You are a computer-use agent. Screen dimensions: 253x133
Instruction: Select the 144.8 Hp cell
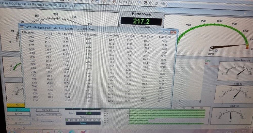47,38
